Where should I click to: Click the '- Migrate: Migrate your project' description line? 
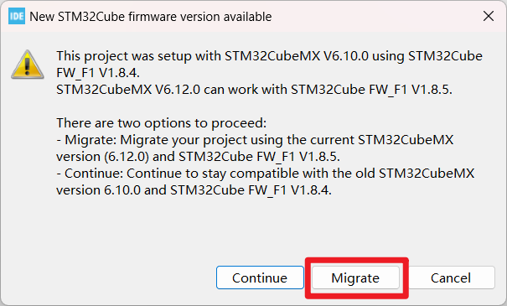point(255,140)
